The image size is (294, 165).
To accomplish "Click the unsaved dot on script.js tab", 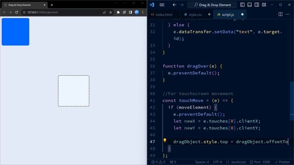I will coord(242,14).
